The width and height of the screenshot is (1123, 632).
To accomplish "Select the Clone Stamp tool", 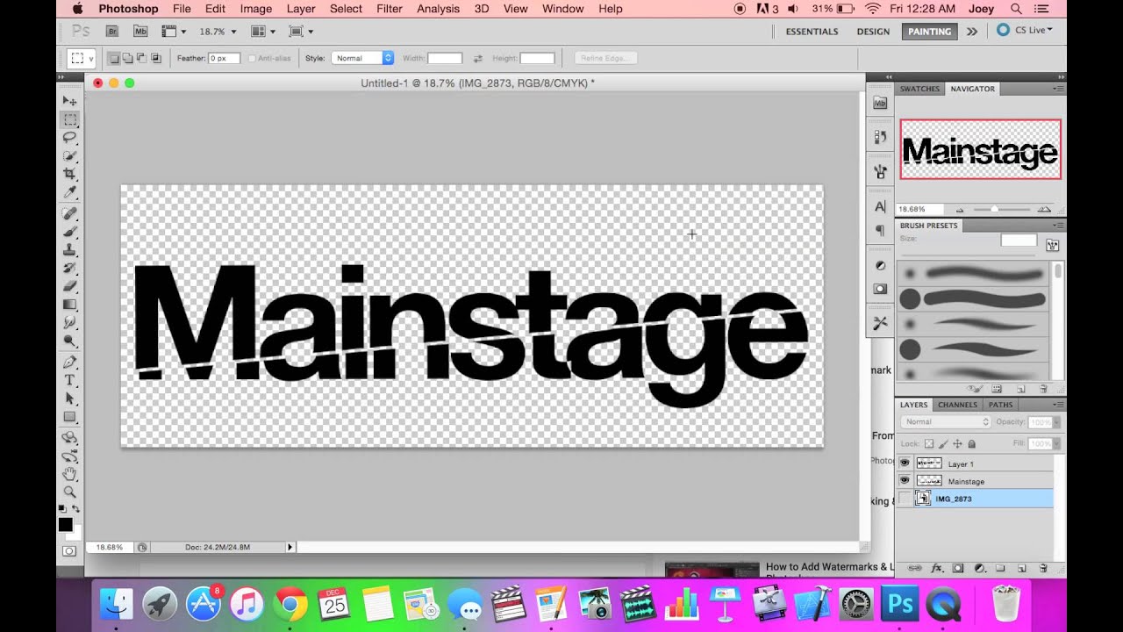I will [x=70, y=250].
